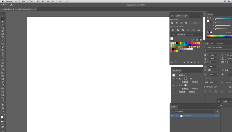
Task: Select the Type tool
Action: coord(3,38)
